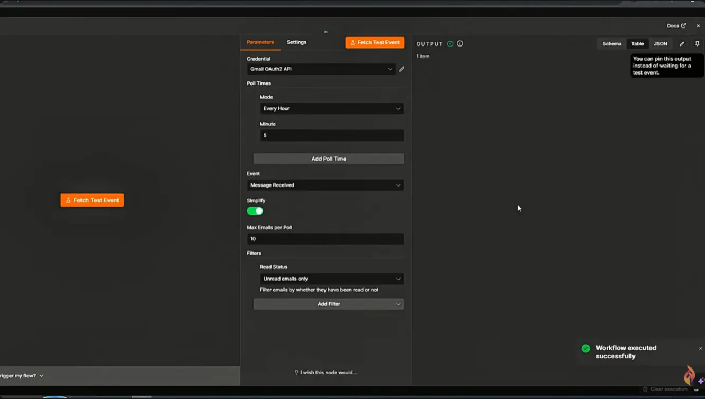Edit the Gmail OAuth2 credential pencil icon
Viewport: 705px width, 399px height.
[402, 69]
